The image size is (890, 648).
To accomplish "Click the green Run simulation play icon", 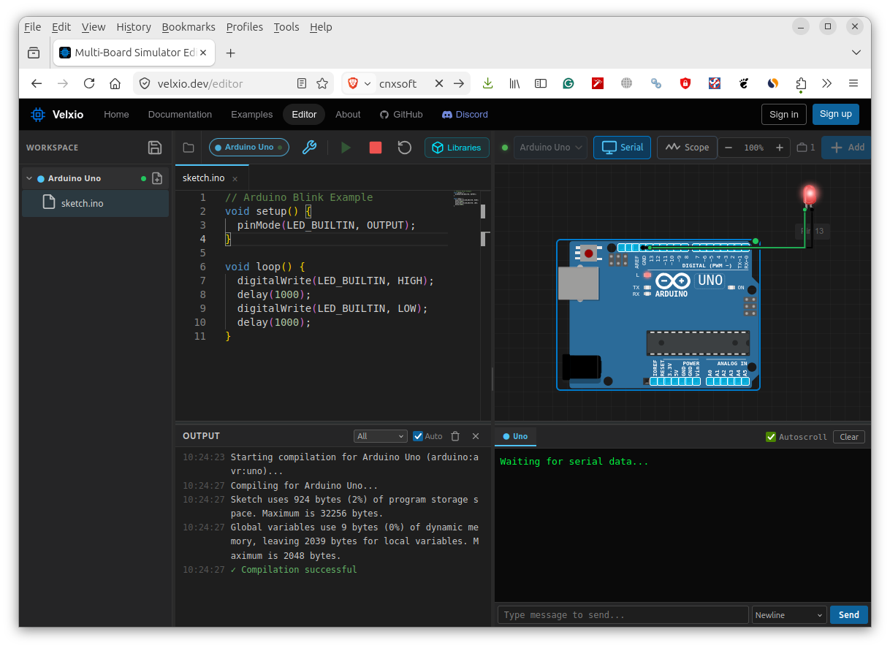I will 346,148.
